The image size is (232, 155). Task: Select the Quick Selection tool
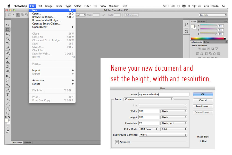coord(7,39)
